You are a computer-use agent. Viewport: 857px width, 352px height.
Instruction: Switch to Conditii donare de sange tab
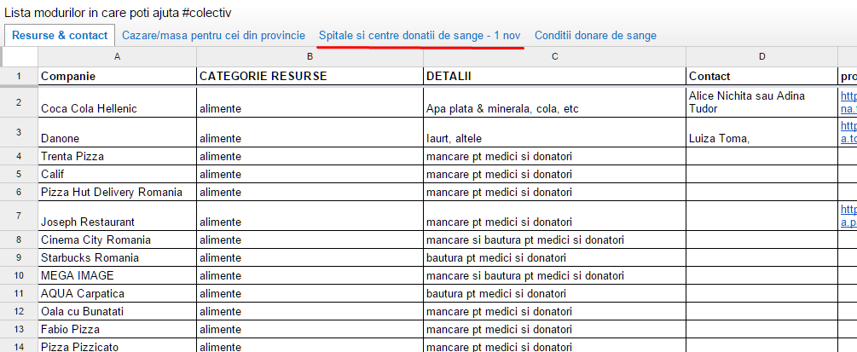595,36
